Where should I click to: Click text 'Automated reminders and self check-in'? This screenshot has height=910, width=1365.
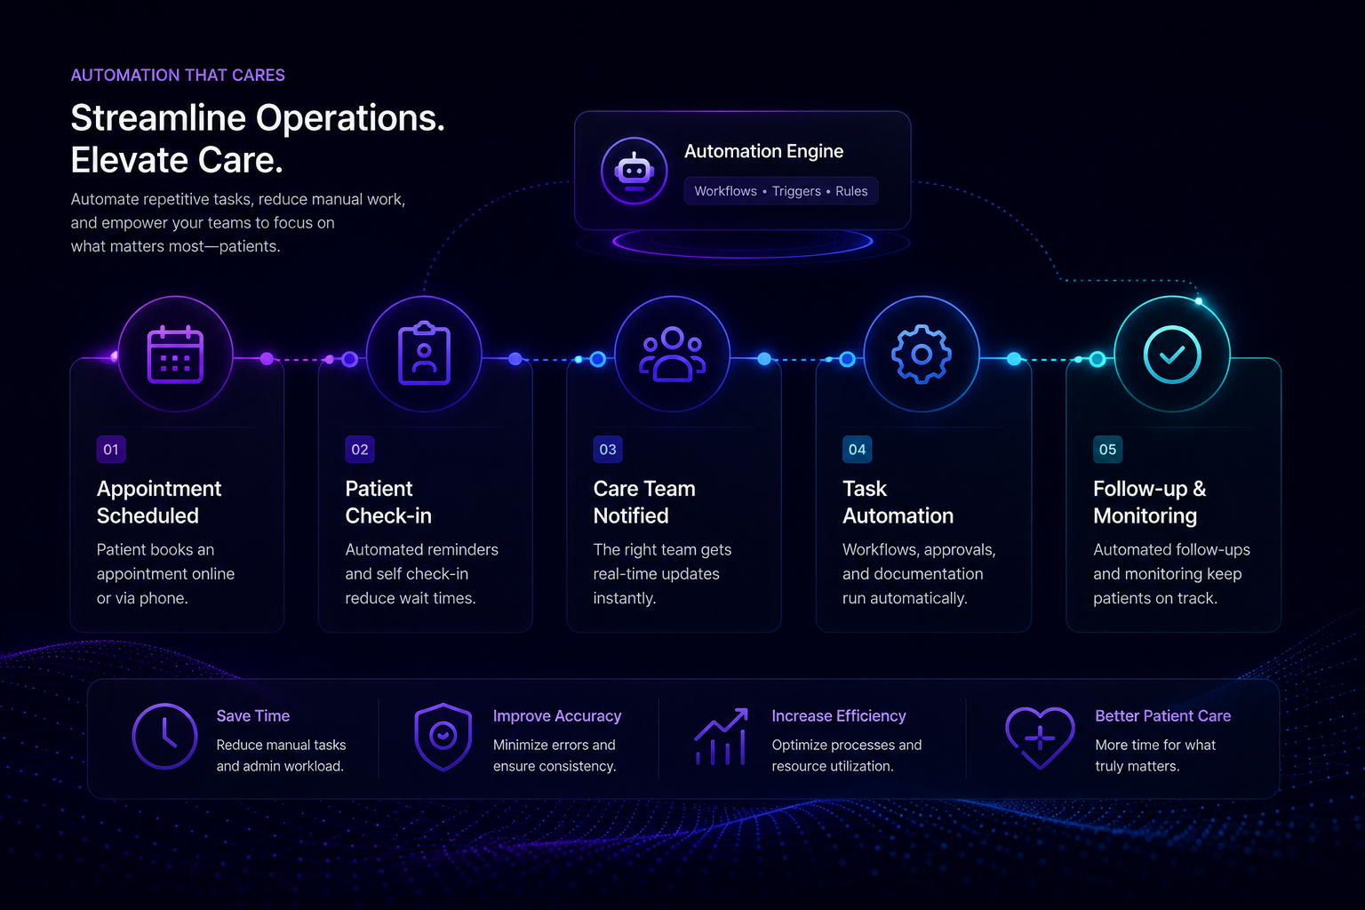click(421, 562)
